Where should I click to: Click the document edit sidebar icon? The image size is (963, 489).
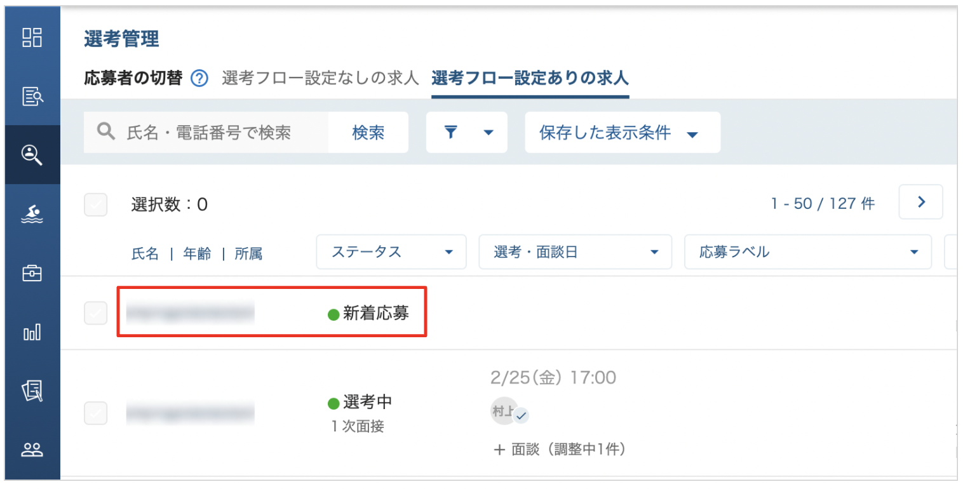point(32,391)
